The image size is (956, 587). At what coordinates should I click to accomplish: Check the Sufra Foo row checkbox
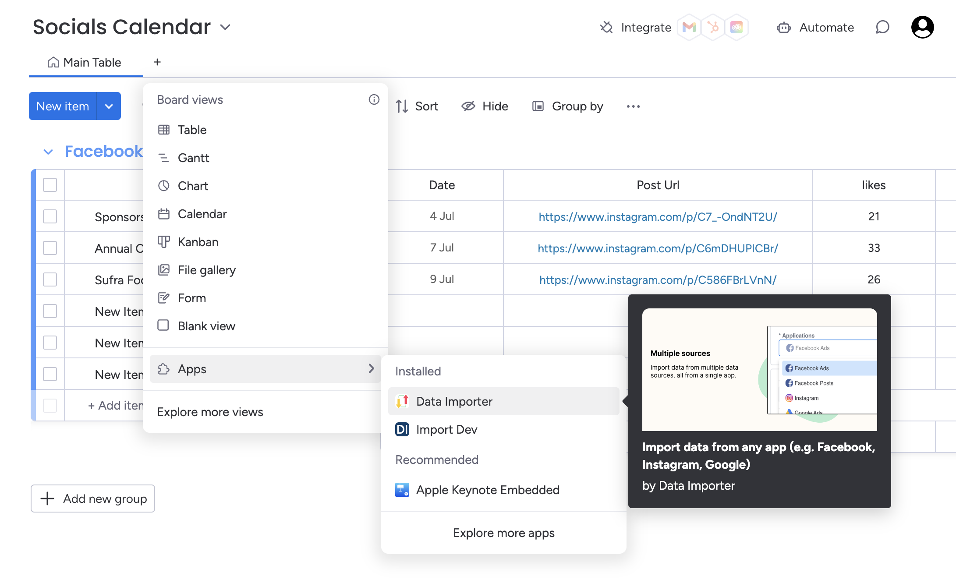point(50,279)
